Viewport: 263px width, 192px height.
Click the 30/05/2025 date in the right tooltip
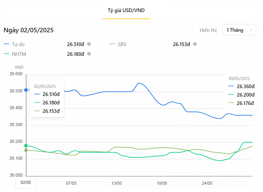[x=239, y=79]
